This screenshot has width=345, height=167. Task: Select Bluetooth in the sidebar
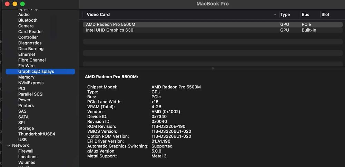tap(28, 20)
